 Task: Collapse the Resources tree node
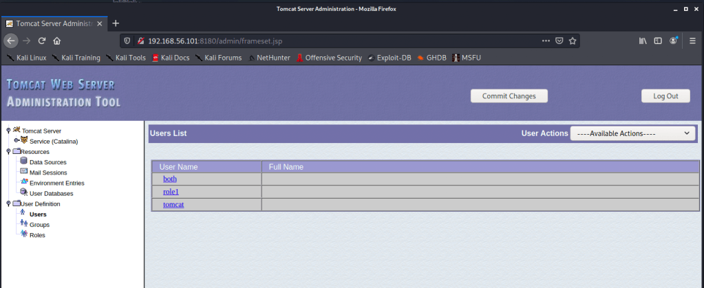pos(8,151)
